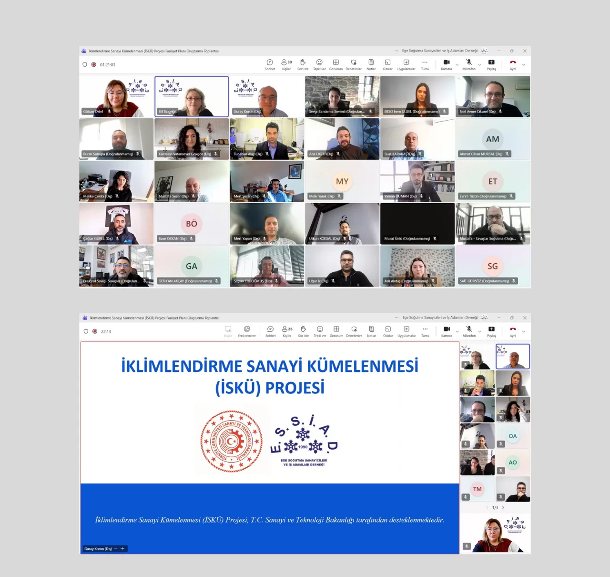
Task: Go to next participant page beside 1/3
Action: [503, 508]
